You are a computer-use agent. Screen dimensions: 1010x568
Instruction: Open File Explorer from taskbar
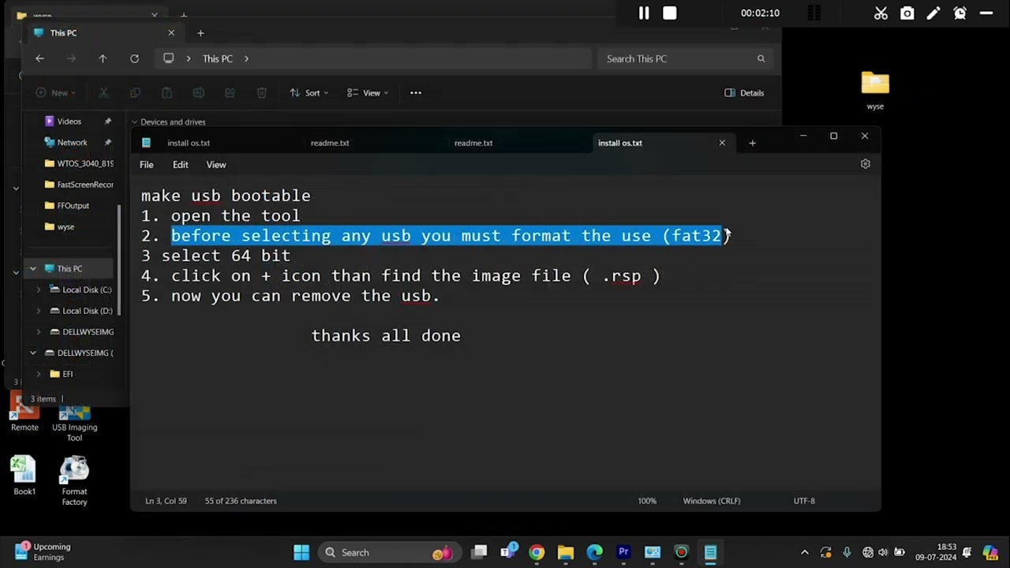click(566, 552)
